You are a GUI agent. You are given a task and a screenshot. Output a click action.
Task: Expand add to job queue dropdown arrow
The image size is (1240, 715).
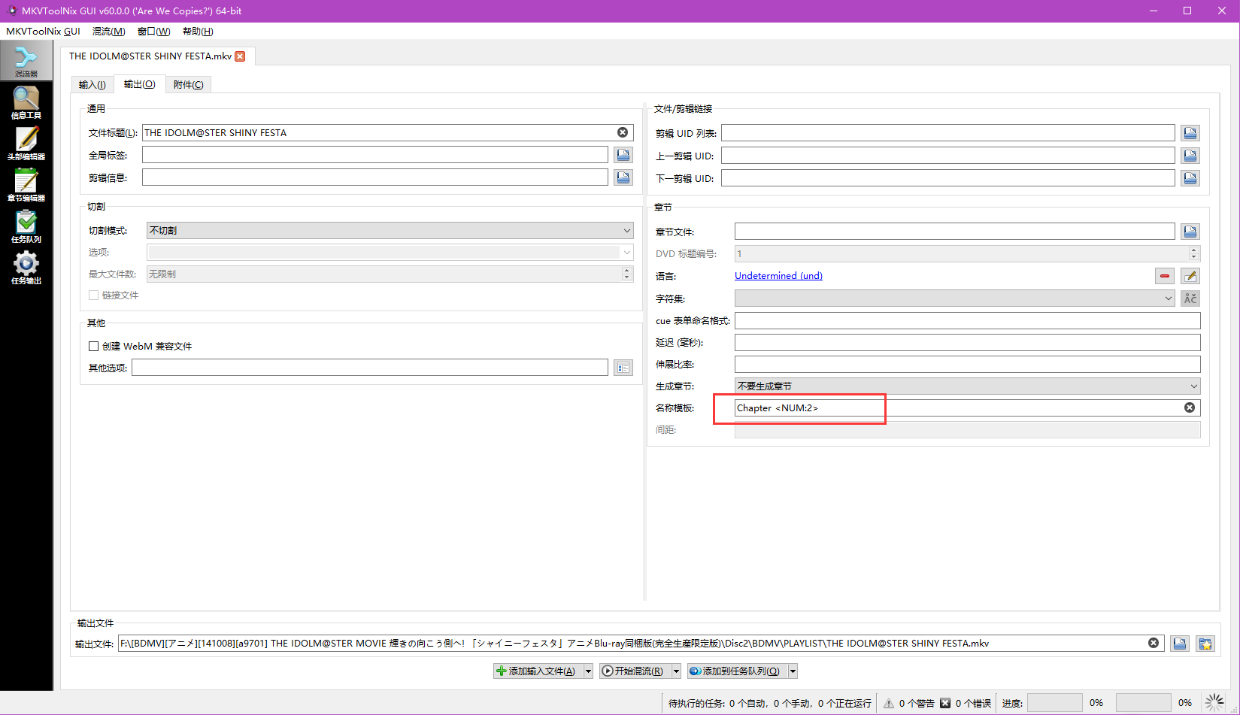pyautogui.click(x=793, y=671)
